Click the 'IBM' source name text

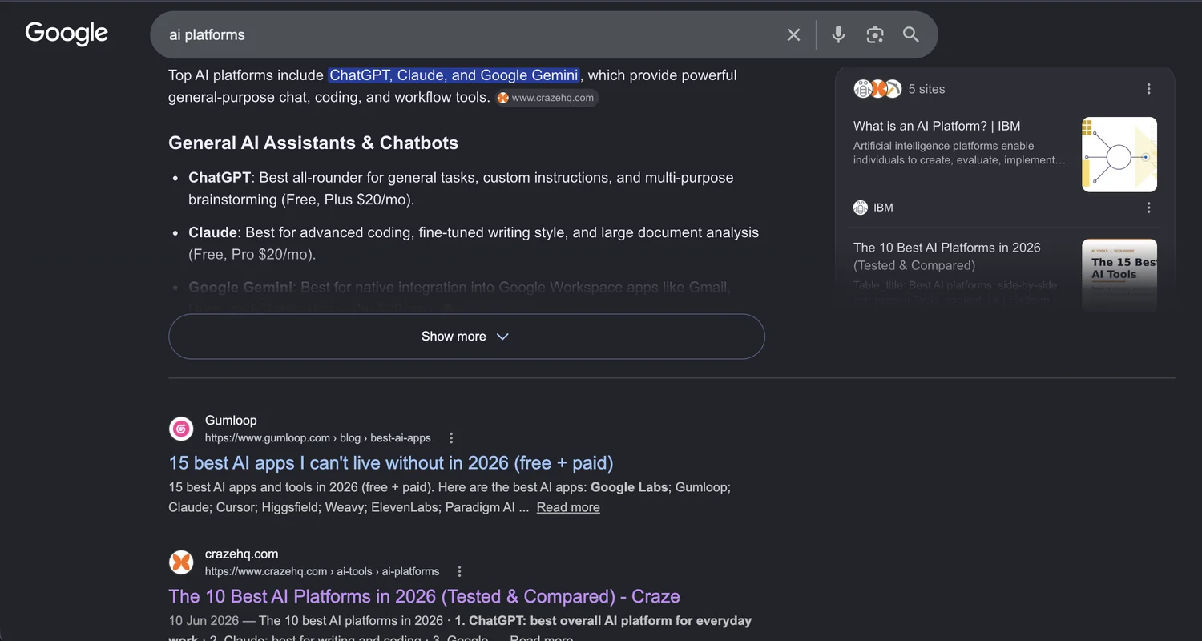pyautogui.click(x=883, y=208)
